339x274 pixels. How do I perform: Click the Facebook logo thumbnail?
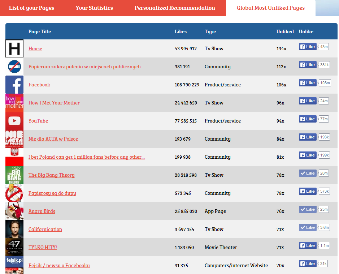point(14,85)
